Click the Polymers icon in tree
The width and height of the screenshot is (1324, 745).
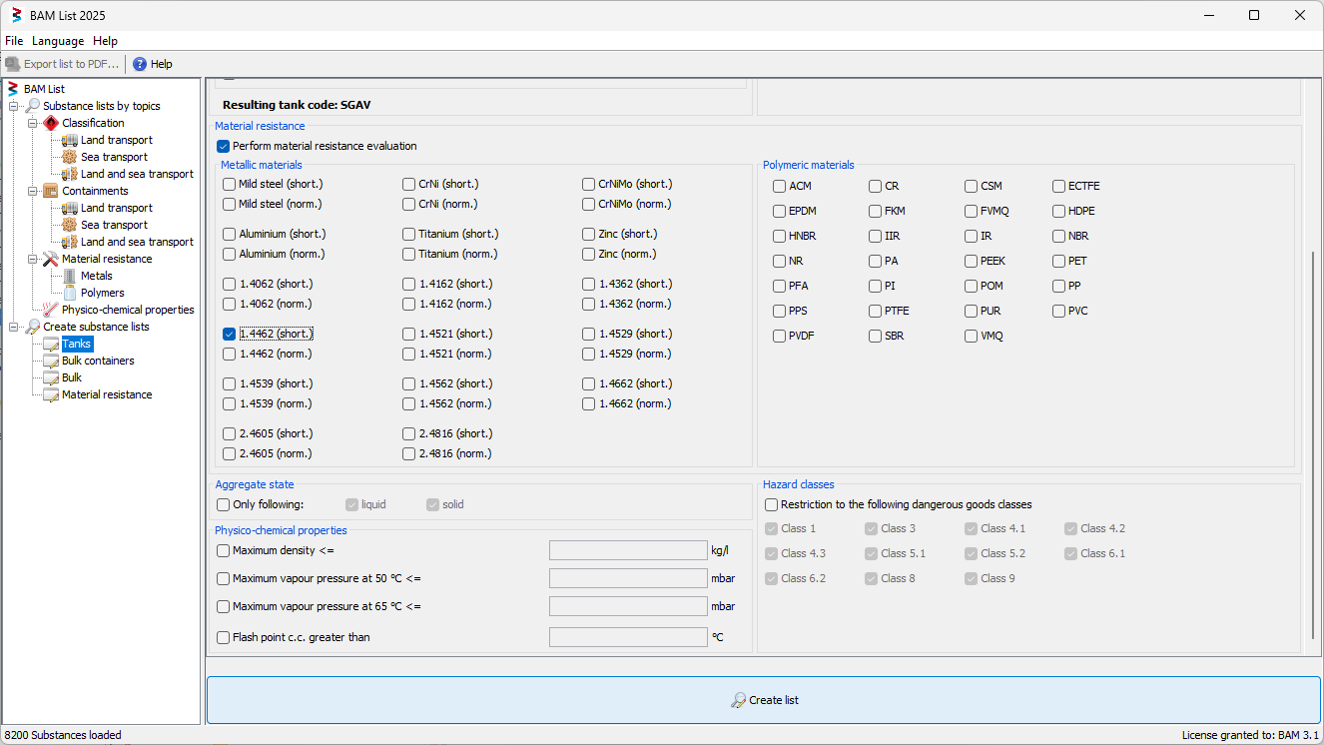coord(70,293)
